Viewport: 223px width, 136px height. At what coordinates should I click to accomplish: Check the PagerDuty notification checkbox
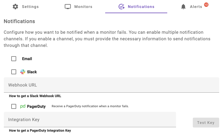(x=14, y=106)
